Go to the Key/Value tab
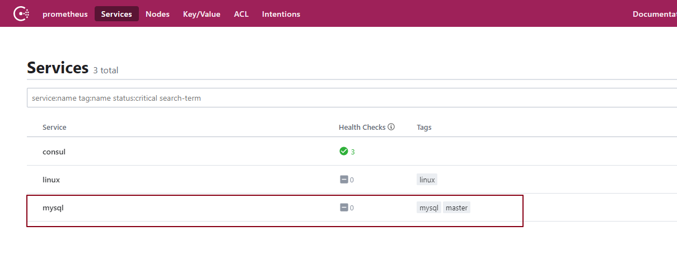Image resolution: width=677 pixels, height=254 pixels. click(202, 14)
